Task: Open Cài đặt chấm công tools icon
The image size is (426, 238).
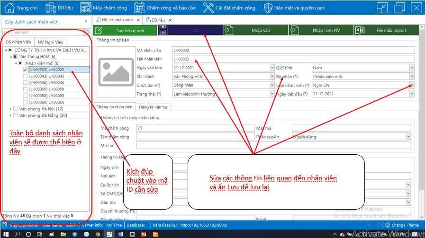Action: [x=208, y=8]
